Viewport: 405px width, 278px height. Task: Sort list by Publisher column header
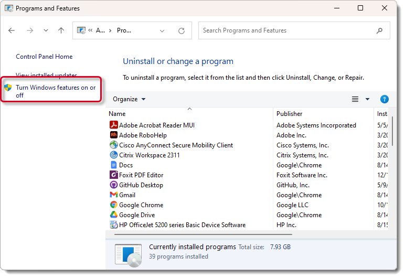click(x=289, y=114)
